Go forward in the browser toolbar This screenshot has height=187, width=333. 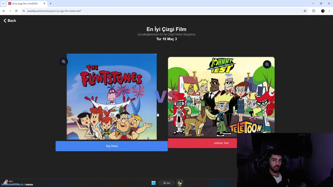pyautogui.click(x=10, y=11)
